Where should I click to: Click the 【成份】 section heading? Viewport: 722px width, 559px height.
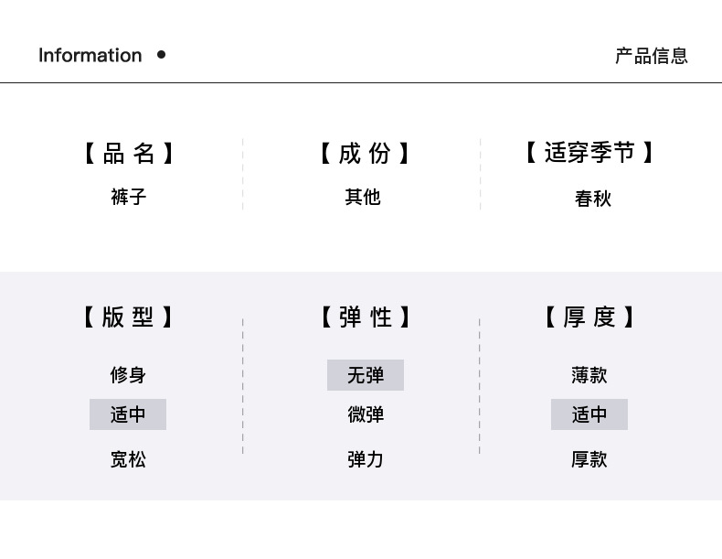(x=364, y=153)
